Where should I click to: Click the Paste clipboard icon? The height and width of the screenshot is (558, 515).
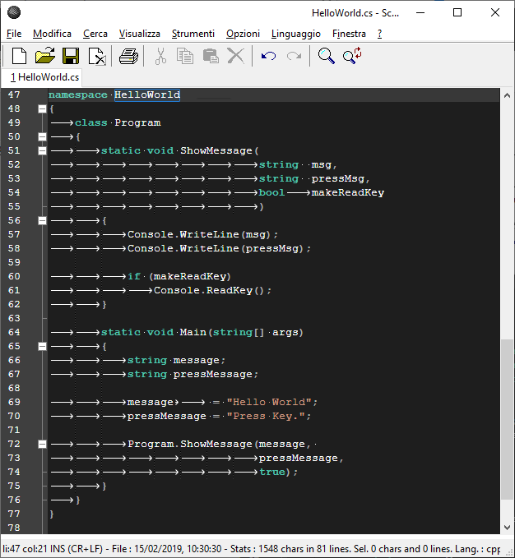click(x=211, y=56)
